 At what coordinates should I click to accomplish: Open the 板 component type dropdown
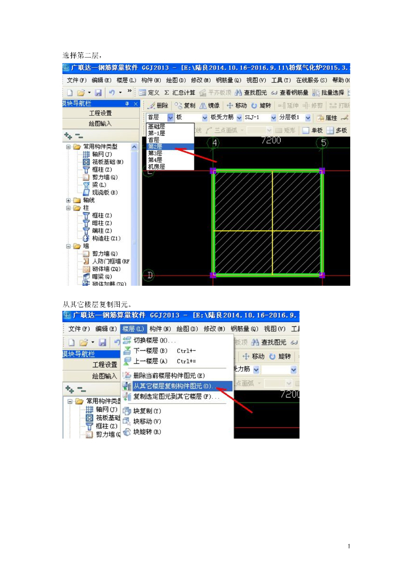pos(205,117)
